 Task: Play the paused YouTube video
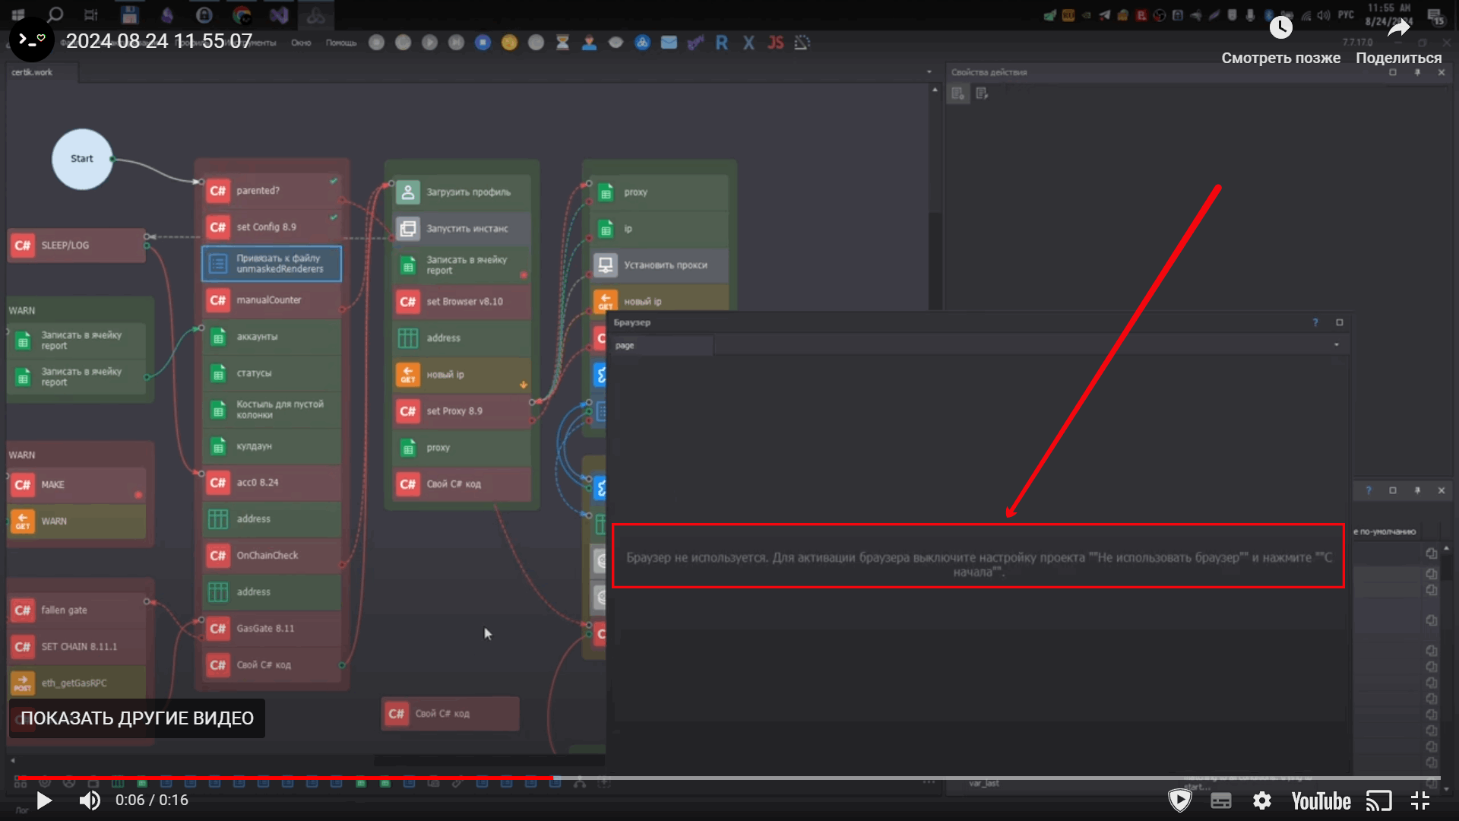pos(44,800)
